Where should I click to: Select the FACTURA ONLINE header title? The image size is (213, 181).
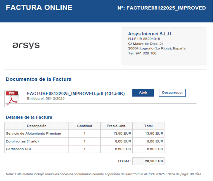point(39,7)
